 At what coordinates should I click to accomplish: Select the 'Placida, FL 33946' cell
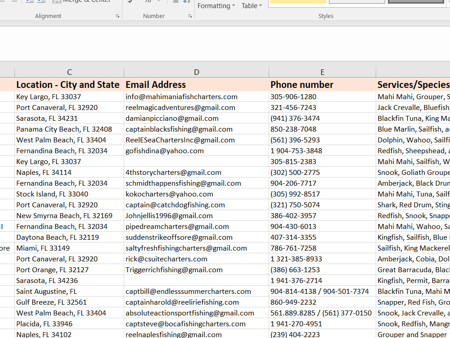(69, 324)
